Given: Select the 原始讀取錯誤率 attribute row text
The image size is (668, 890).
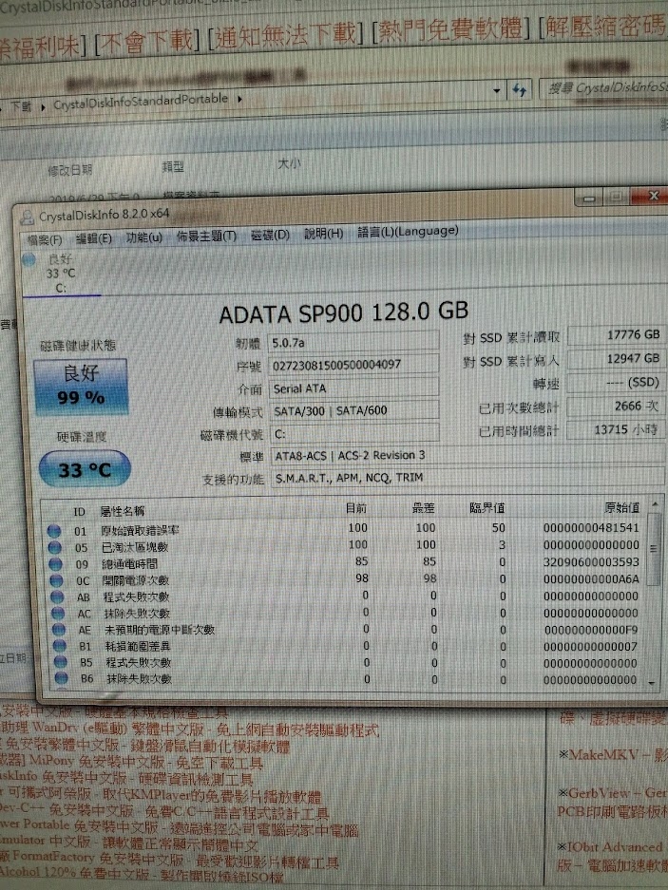Looking at the screenshot, I should tap(140, 530).
